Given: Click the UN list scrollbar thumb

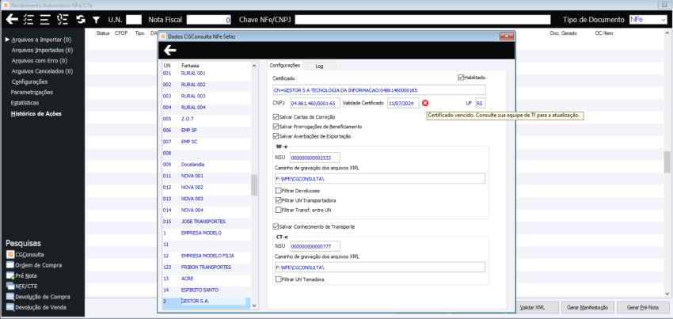Looking at the screenshot, I should point(254,185).
